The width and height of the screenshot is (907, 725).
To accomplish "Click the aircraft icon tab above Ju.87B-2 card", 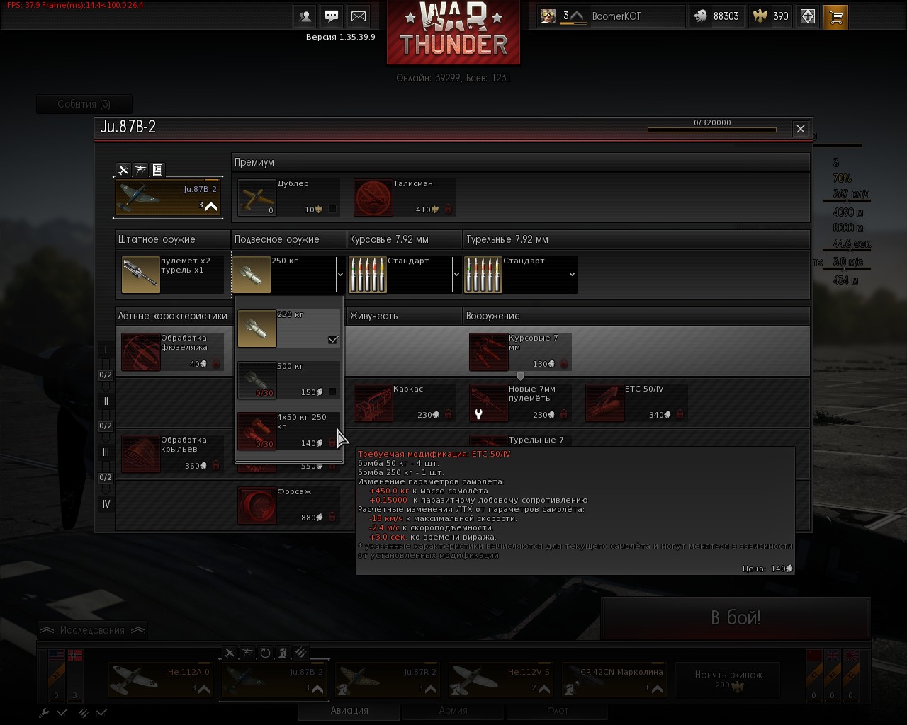I will point(123,170).
